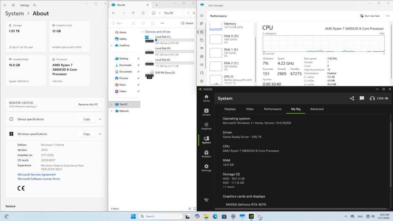The height and width of the screenshot is (221, 393).
Task: Open Task Manager Details icon
Action: coord(201,65)
